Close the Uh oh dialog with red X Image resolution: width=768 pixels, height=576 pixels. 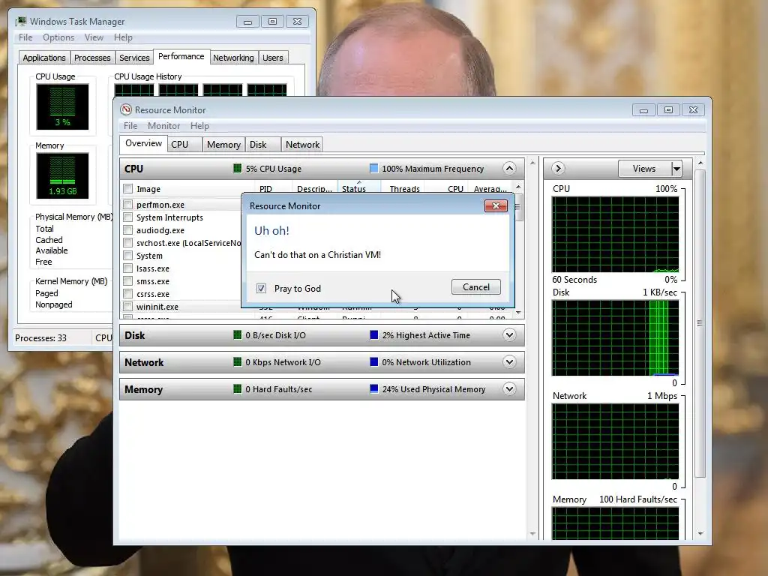[496, 205]
